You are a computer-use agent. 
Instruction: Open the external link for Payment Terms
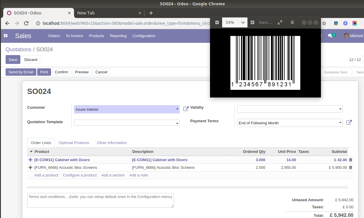pyautogui.click(x=349, y=123)
